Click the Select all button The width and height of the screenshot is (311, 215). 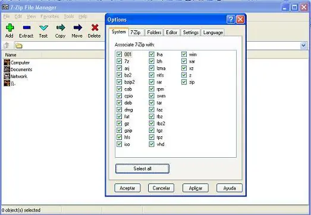click(x=142, y=169)
